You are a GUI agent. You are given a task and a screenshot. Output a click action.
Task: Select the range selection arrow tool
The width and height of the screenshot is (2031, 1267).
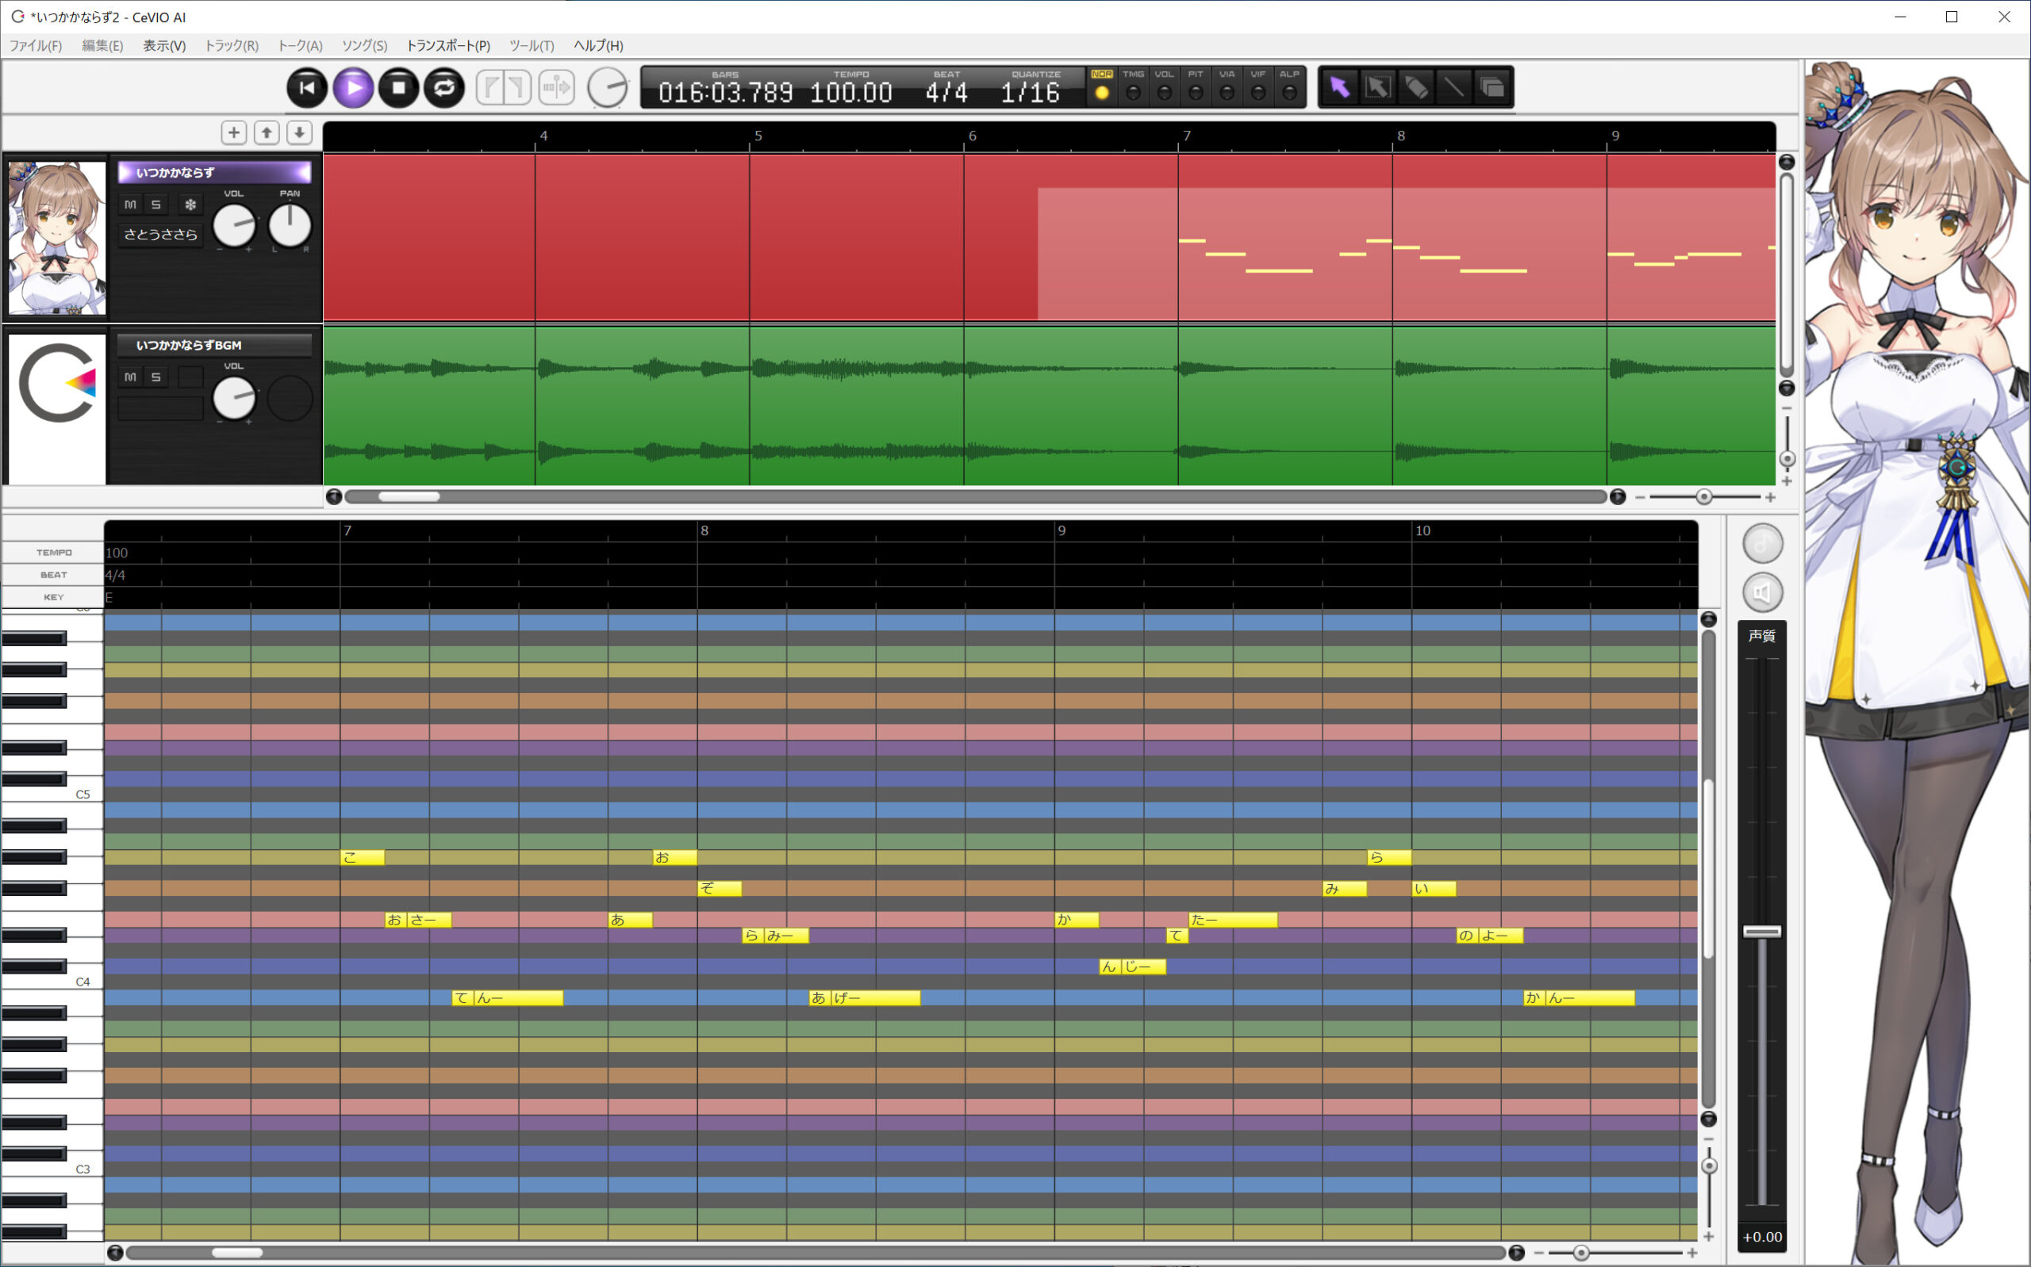[x=1377, y=87]
